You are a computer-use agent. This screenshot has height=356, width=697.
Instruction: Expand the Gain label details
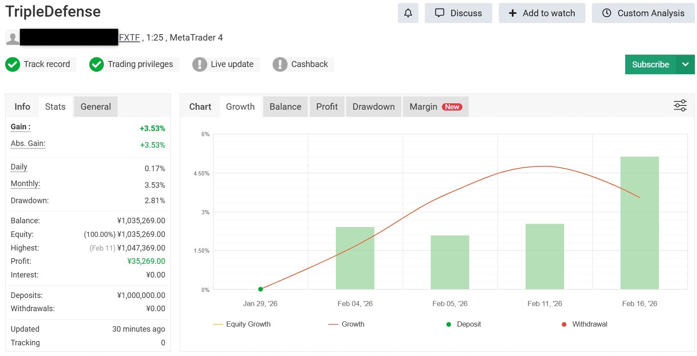(20, 127)
